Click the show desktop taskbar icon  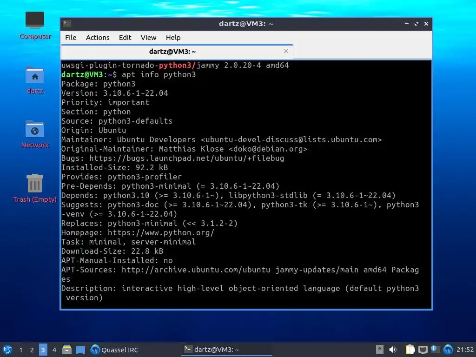pos(80,350)
